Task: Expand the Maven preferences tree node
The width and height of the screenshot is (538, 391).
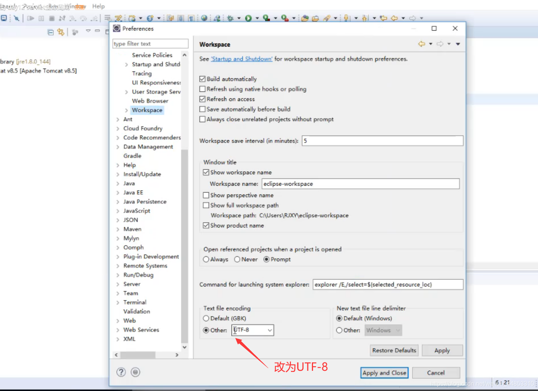Action: [118, 229]
